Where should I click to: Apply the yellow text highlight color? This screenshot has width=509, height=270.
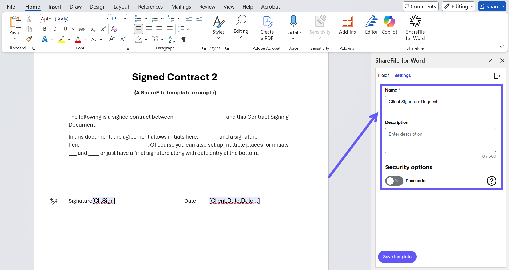click(x=62, y=39)
